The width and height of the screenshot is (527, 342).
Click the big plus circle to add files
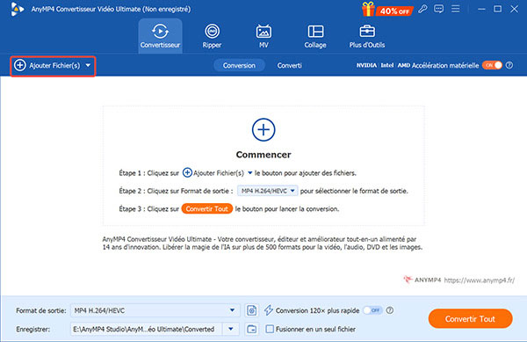[263, 130]
